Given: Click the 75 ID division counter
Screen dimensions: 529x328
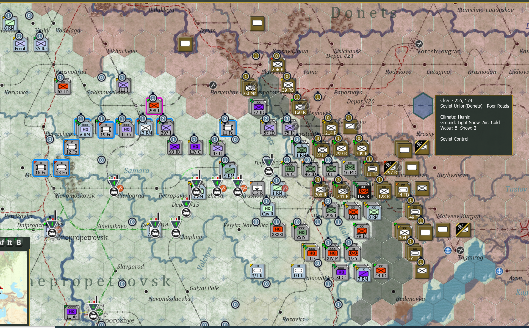Looking at the screenshot, I should (x=290, y=129).
